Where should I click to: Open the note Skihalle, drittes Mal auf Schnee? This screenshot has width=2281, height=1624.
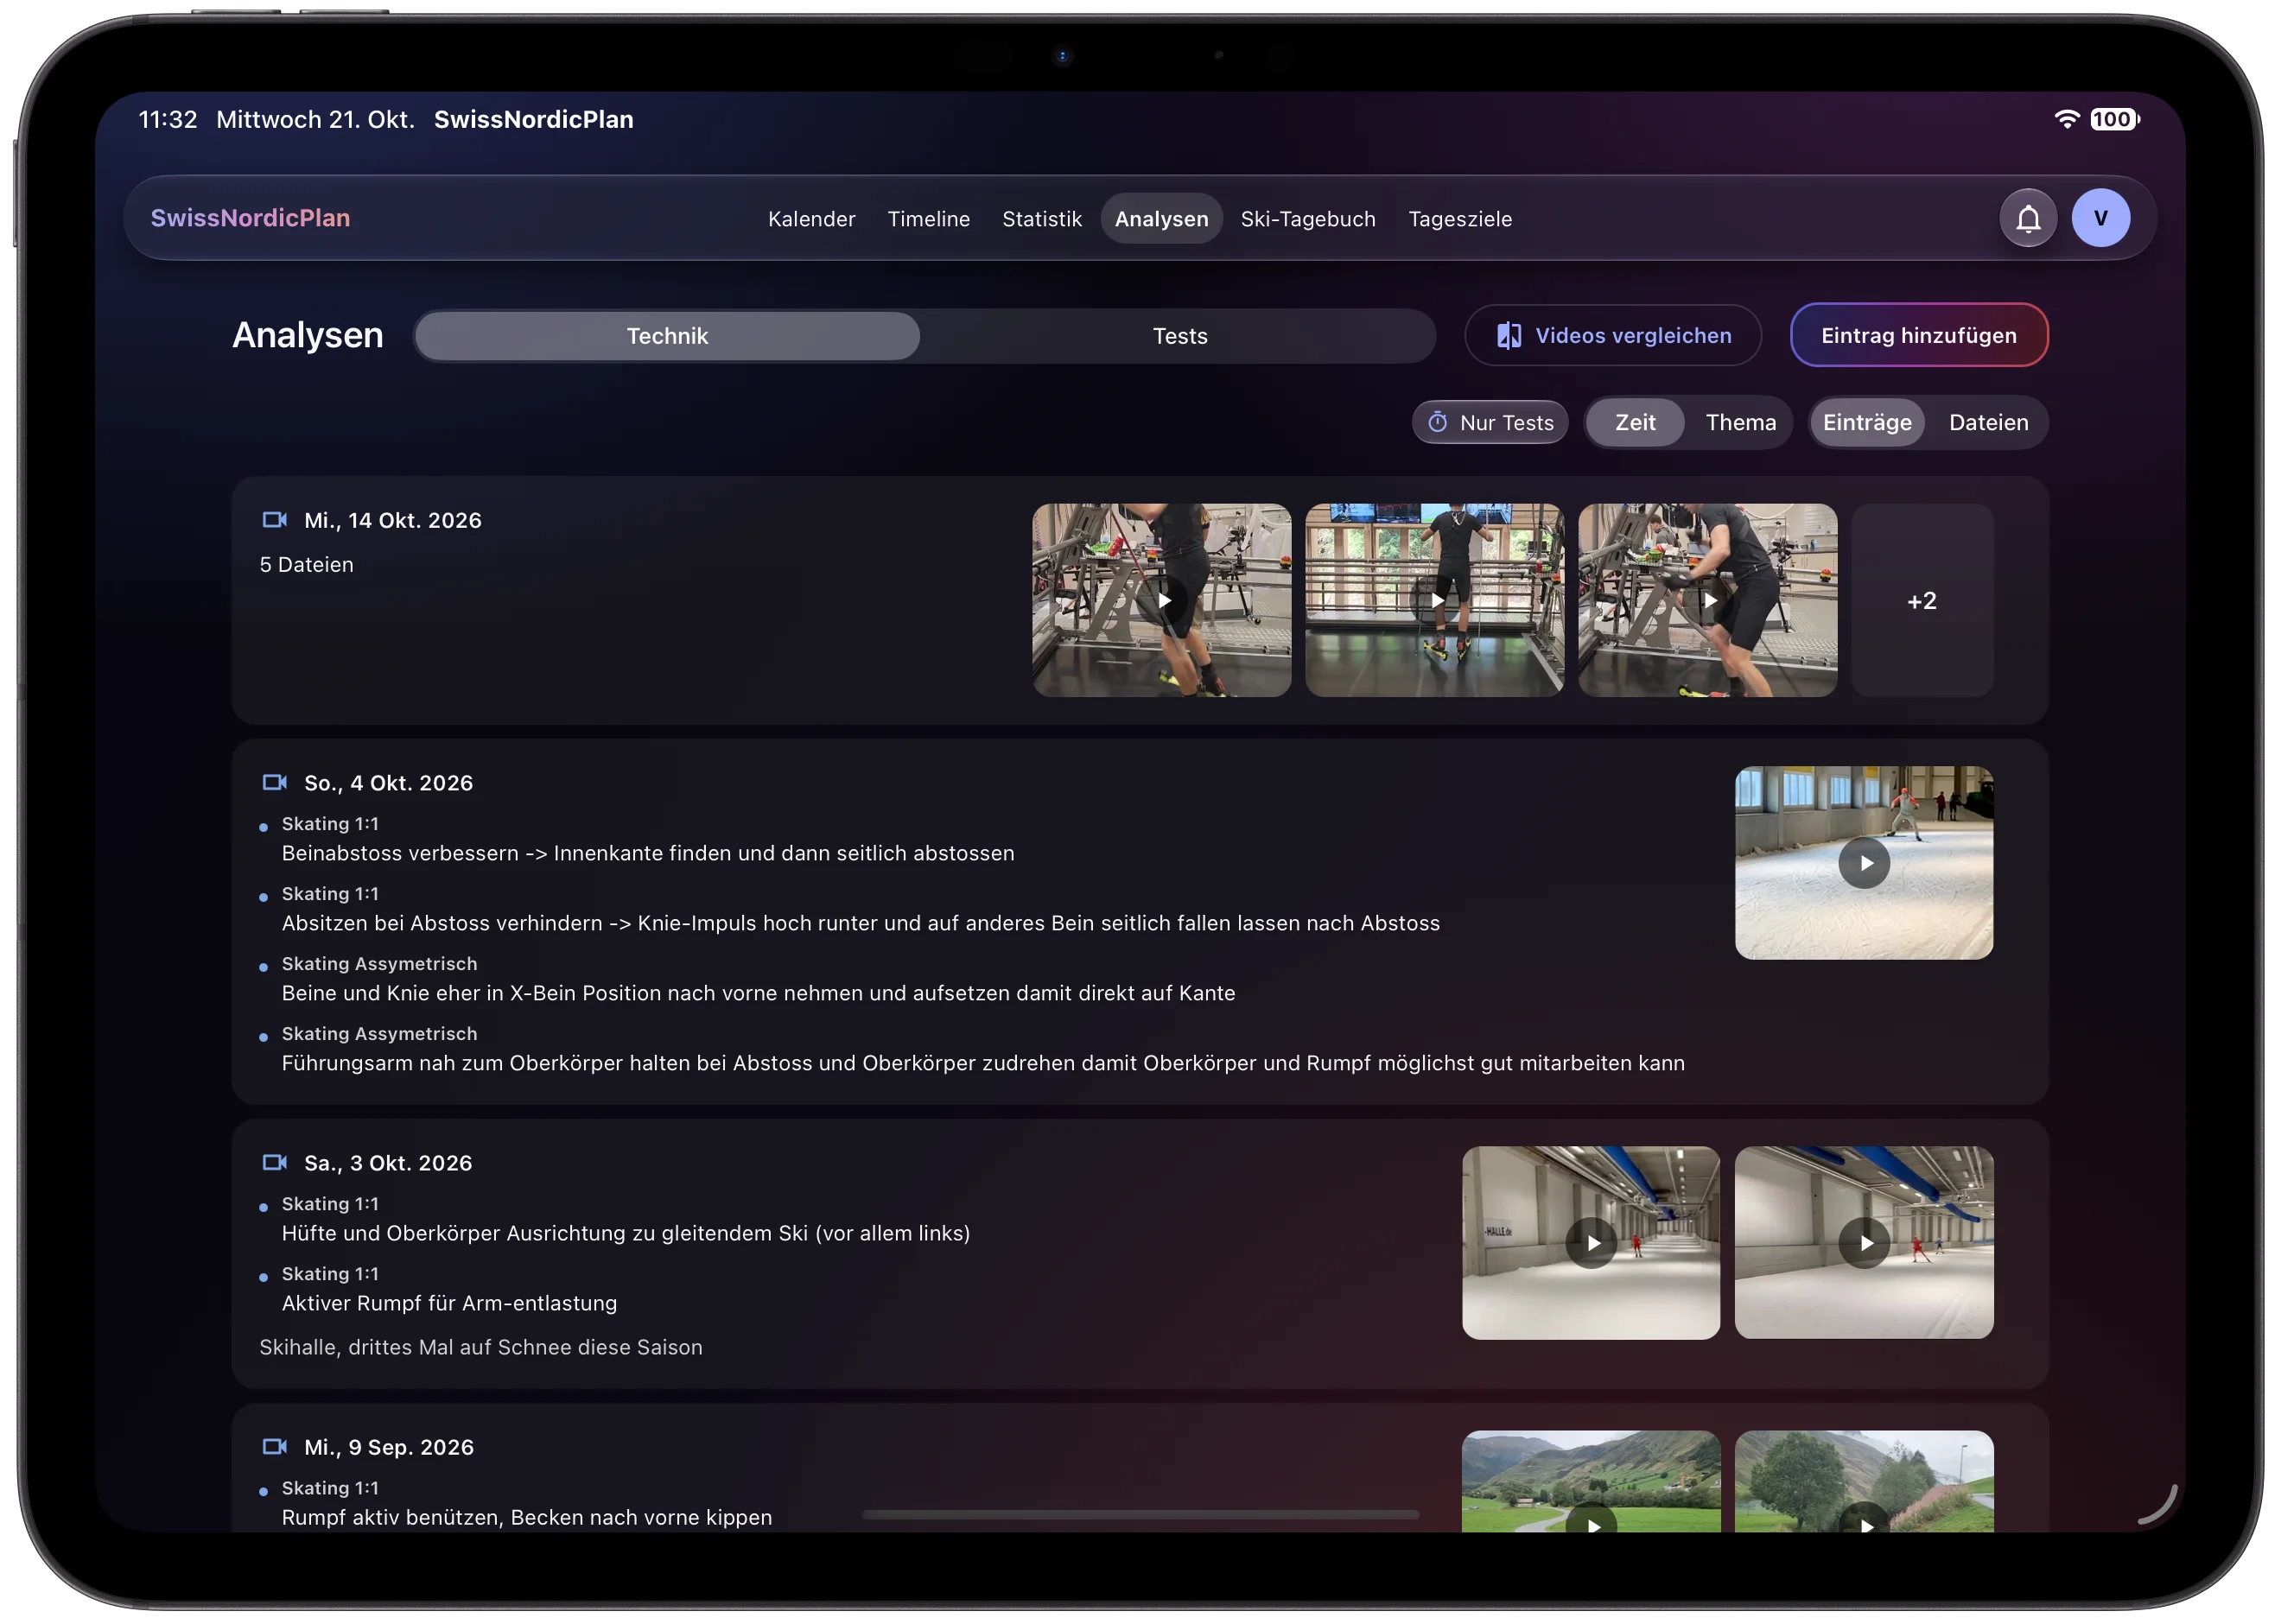click(x=481, y=1348)
